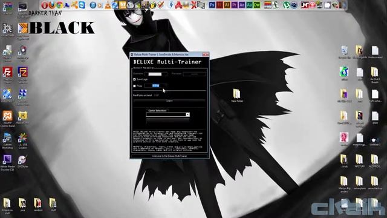Screen dimensions: 387x218
Task: Open Adobe Audition from the dock
Action: (x=249, y=5)
